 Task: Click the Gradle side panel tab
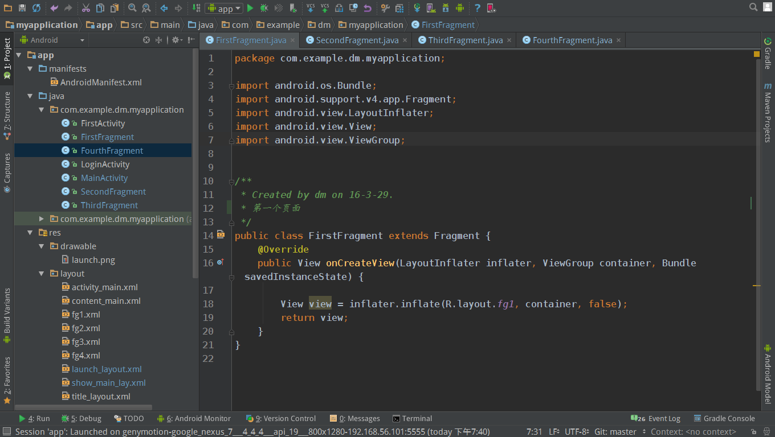tap(768, 53)
